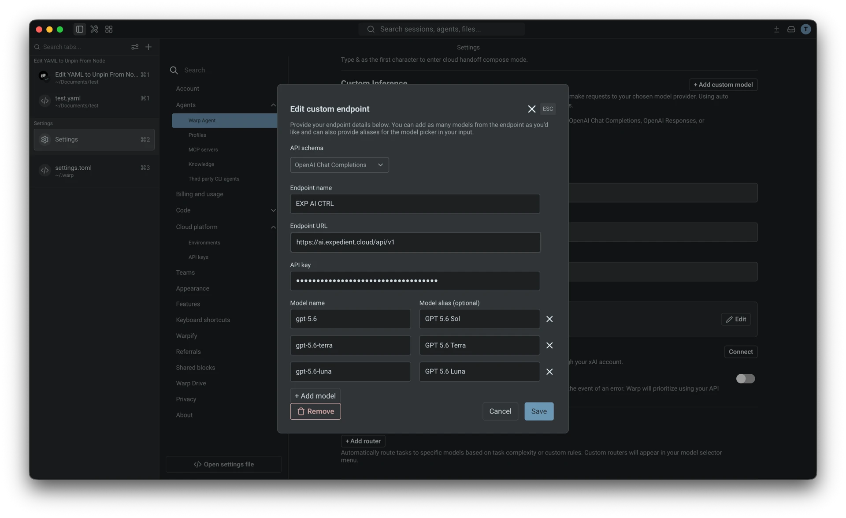The height and width of the screenshot is (518, 846).
Task: Click the tab filter options icon
Action: [x=135, y=47]
